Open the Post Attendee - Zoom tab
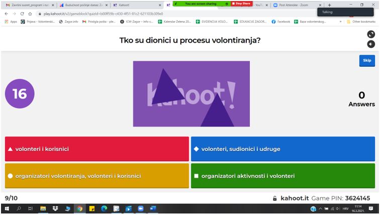This screenshot has width=380, height=215. pyautogui.click(x=295, y=5)
